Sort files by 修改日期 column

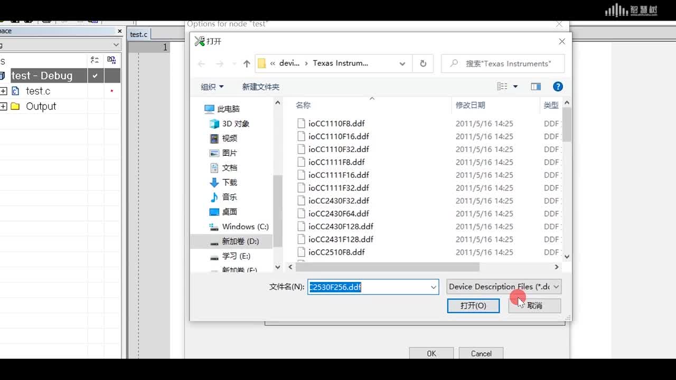471,105
